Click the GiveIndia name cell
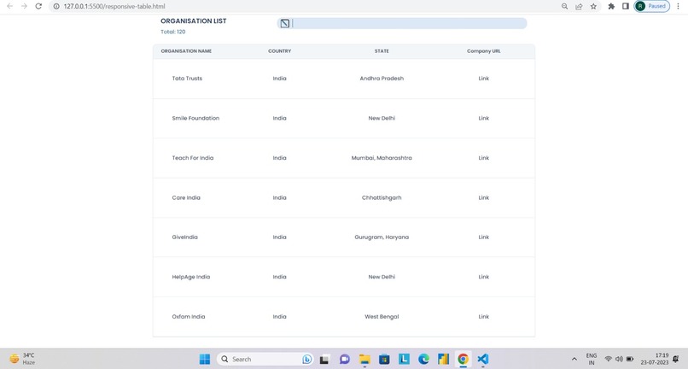Screen dimensions: 688x369 (x=184, y=237)
